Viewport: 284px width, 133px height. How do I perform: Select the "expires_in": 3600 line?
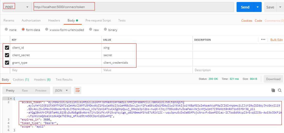[x=36, y=120]
